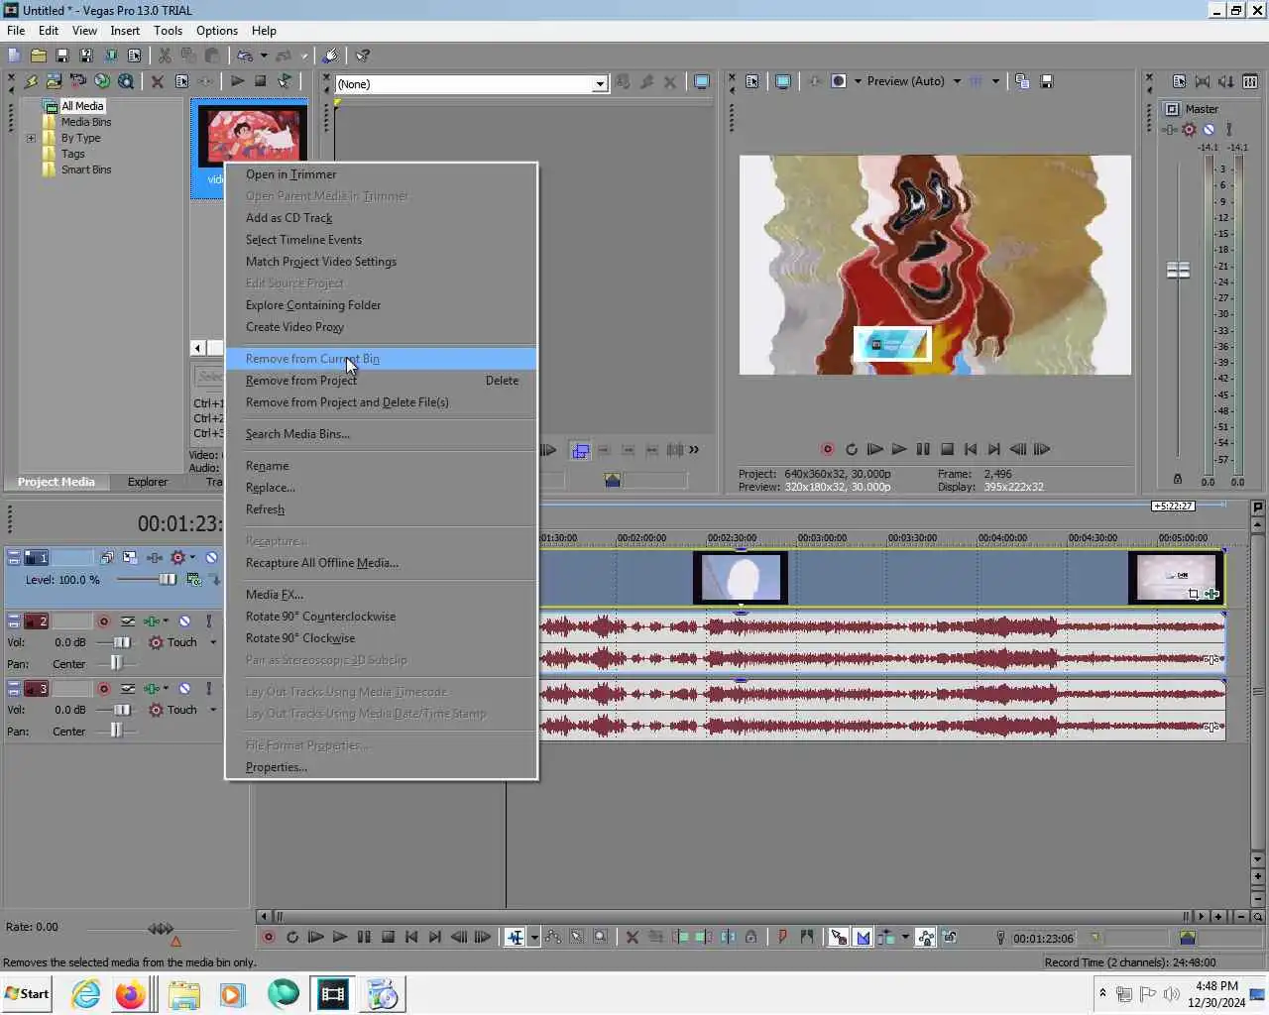Select the video thumbnail in Project Media
Viewport: 1269px width, 1015px height.
click(x=252, y=134)
